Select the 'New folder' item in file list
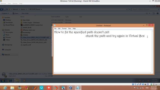 26,20
